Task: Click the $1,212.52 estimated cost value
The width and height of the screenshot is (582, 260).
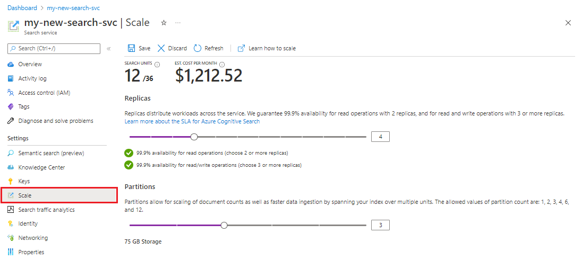Action: click(x=209, y=76)
